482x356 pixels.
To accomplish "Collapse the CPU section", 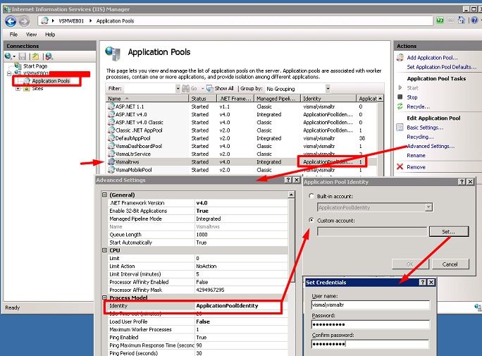I will tap(104, 250).
